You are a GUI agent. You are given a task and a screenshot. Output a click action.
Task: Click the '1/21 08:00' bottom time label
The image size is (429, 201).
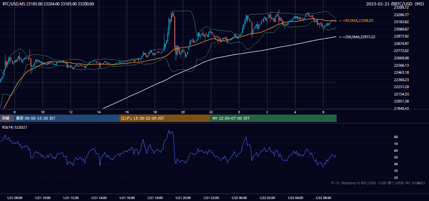(14, 198)
